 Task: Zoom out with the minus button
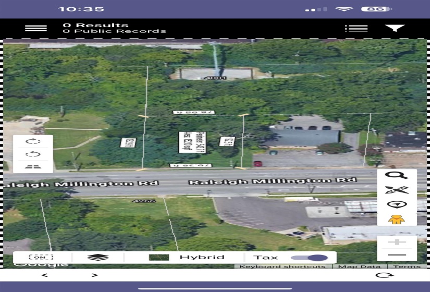point(397,254)
